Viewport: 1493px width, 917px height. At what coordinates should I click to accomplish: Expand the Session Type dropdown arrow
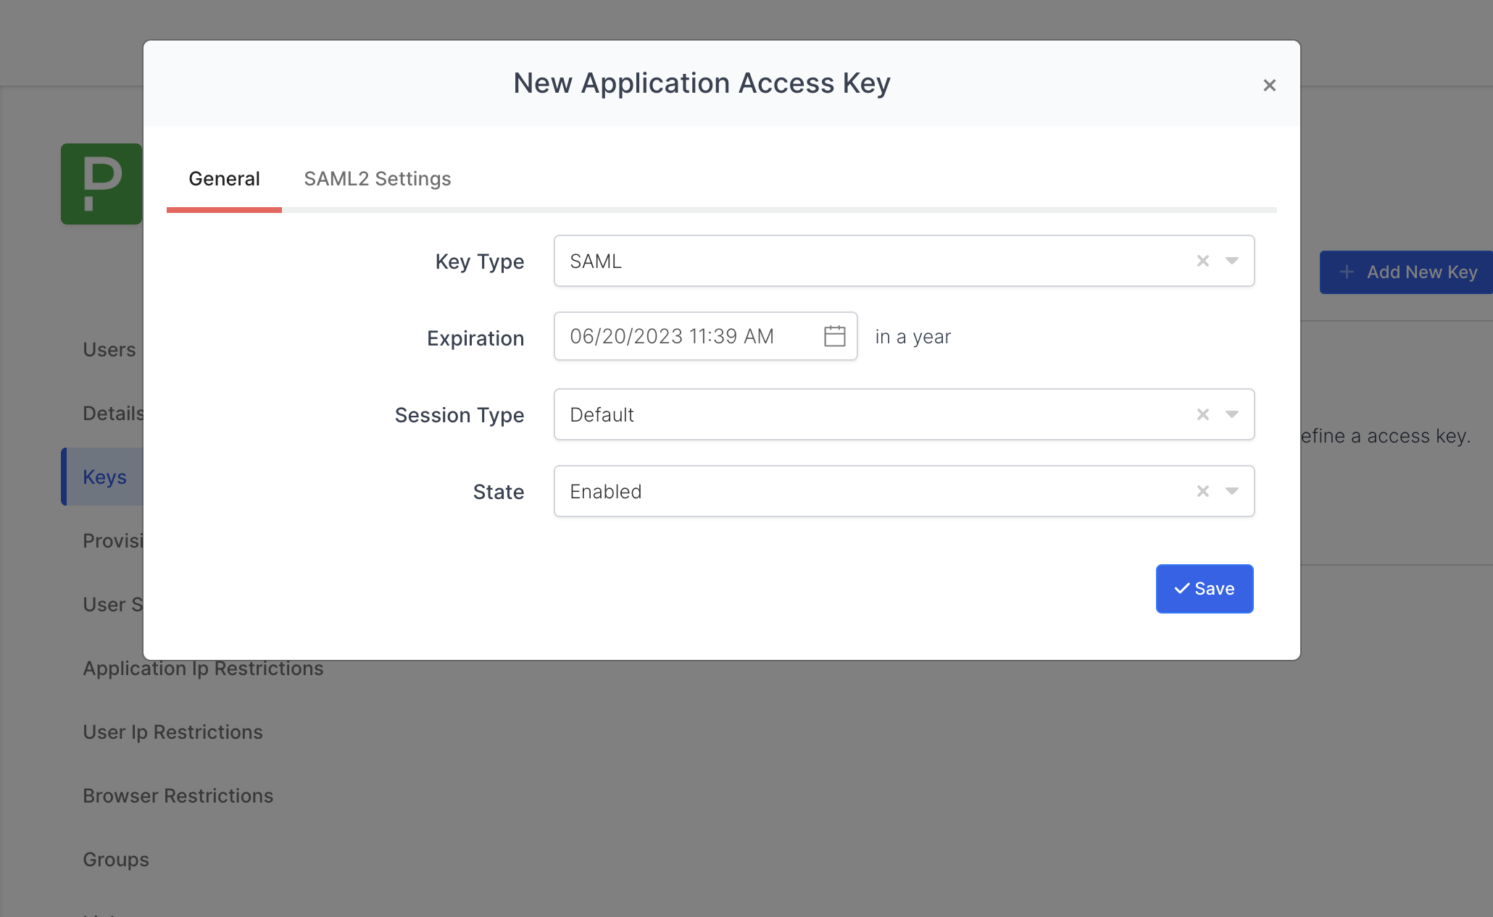point(1232,414)
